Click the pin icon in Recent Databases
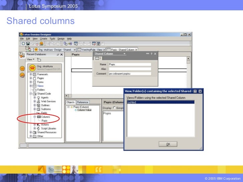243x182 pixels. click(x=58, y=54)
